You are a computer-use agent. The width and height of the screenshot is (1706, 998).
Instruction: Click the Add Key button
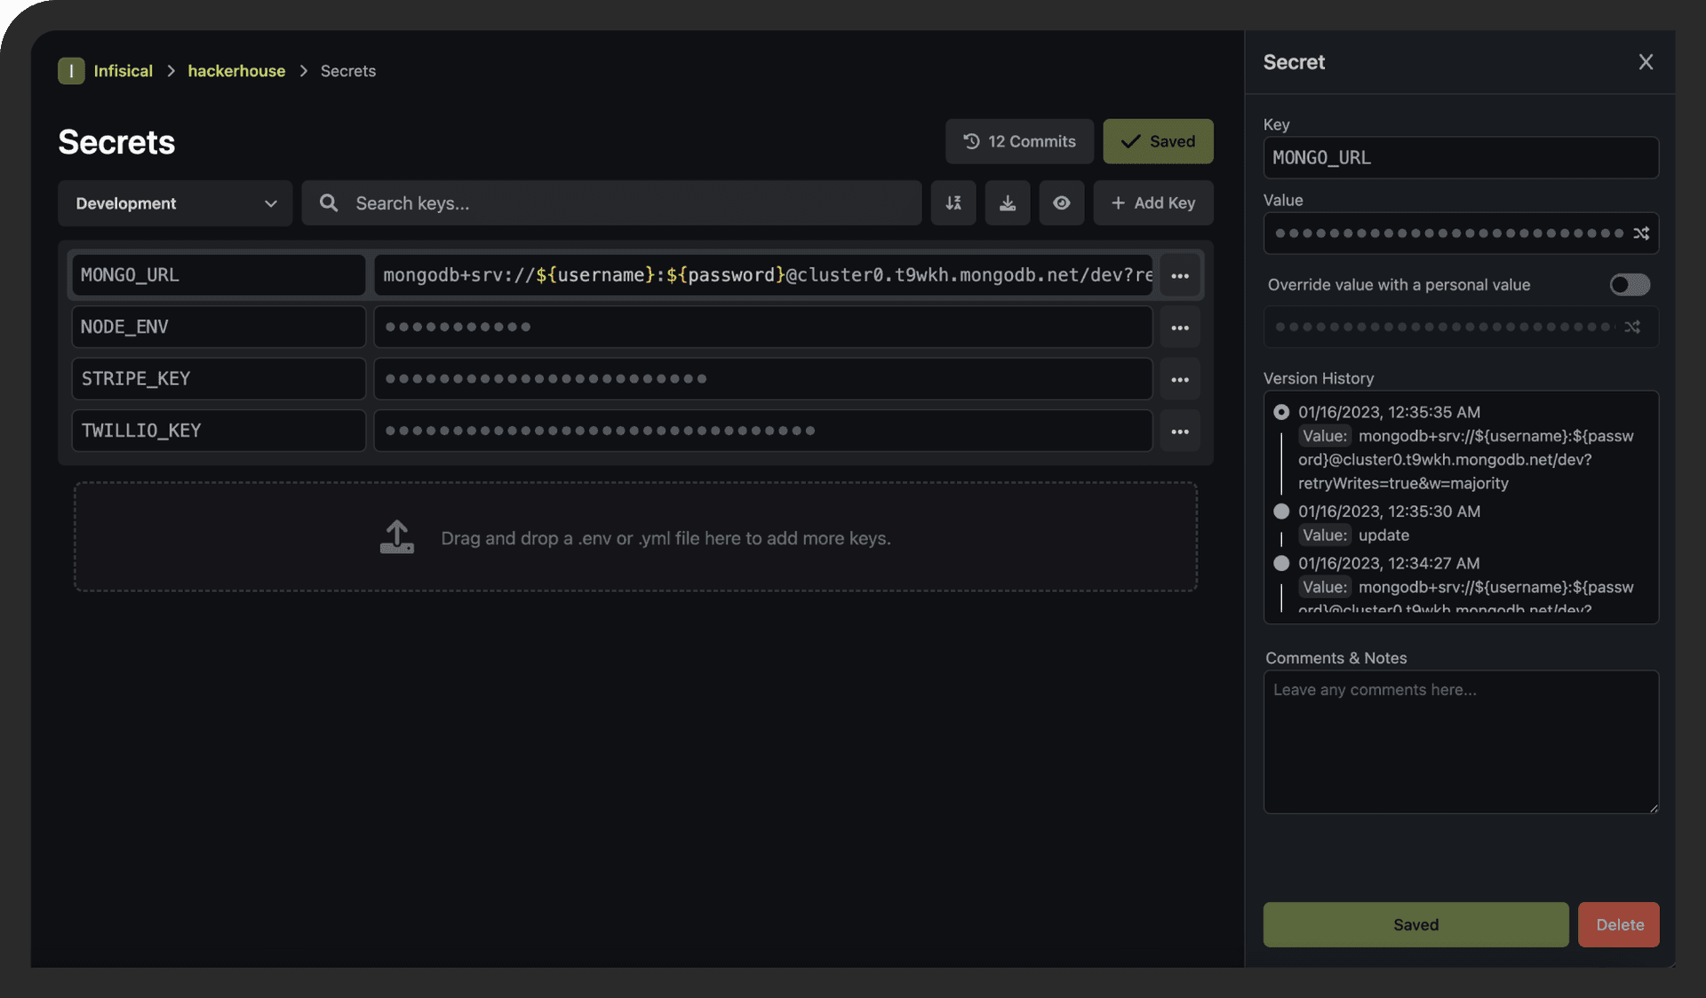[x=1152, y=203]
